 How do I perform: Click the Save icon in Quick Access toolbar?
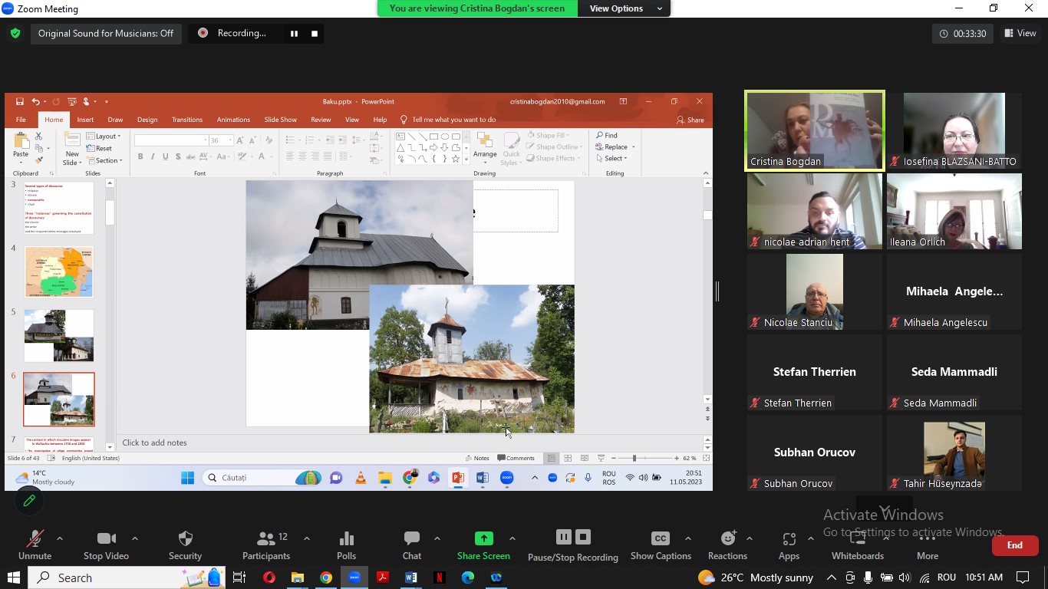pyautogui.click(x=20, y=101)
